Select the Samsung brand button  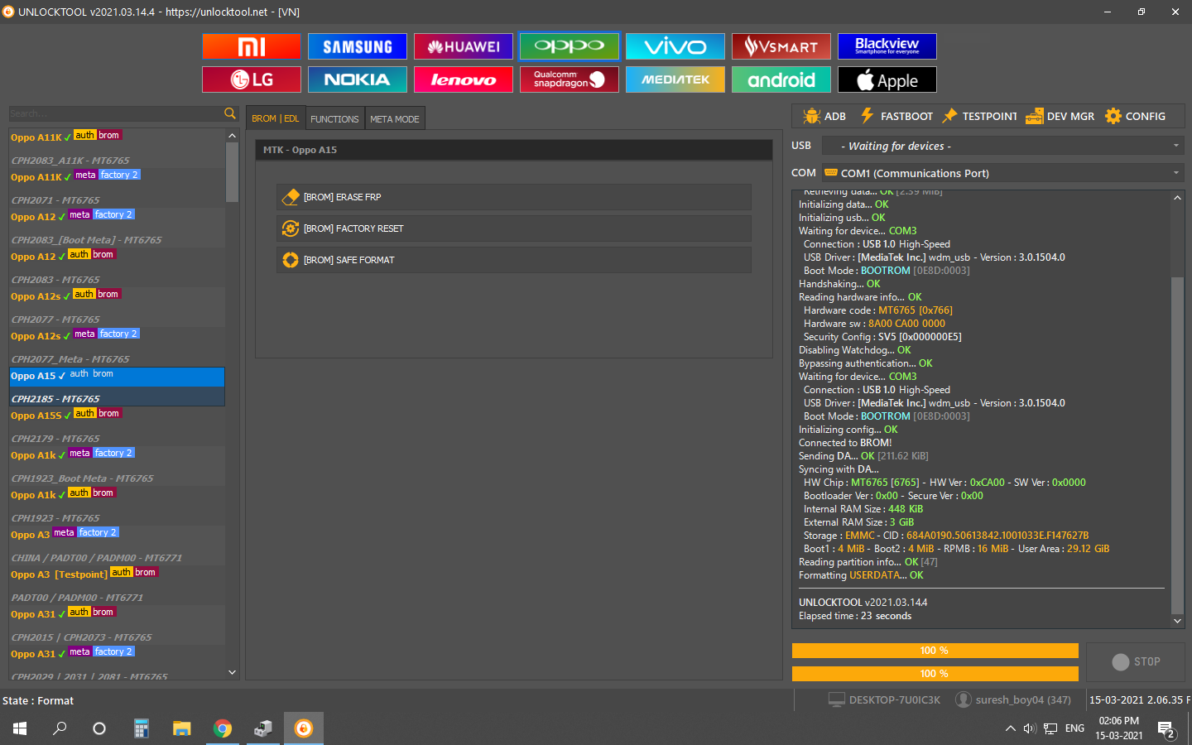click(x=358, y=46)
